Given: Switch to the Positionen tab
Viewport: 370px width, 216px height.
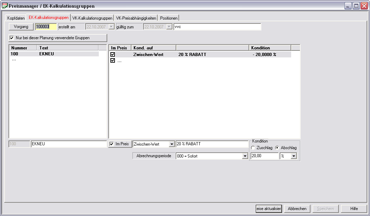Looking at the screenshot, I should 169,18.
